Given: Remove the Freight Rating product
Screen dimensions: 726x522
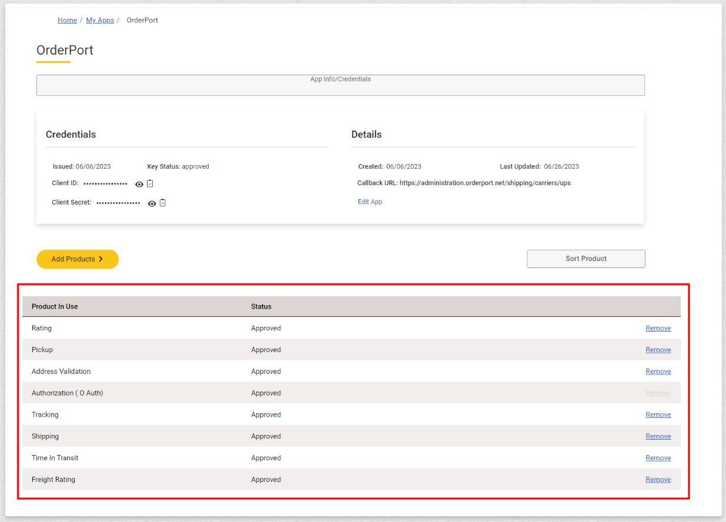Looking at the screenshot, I should tap(658, 480).
